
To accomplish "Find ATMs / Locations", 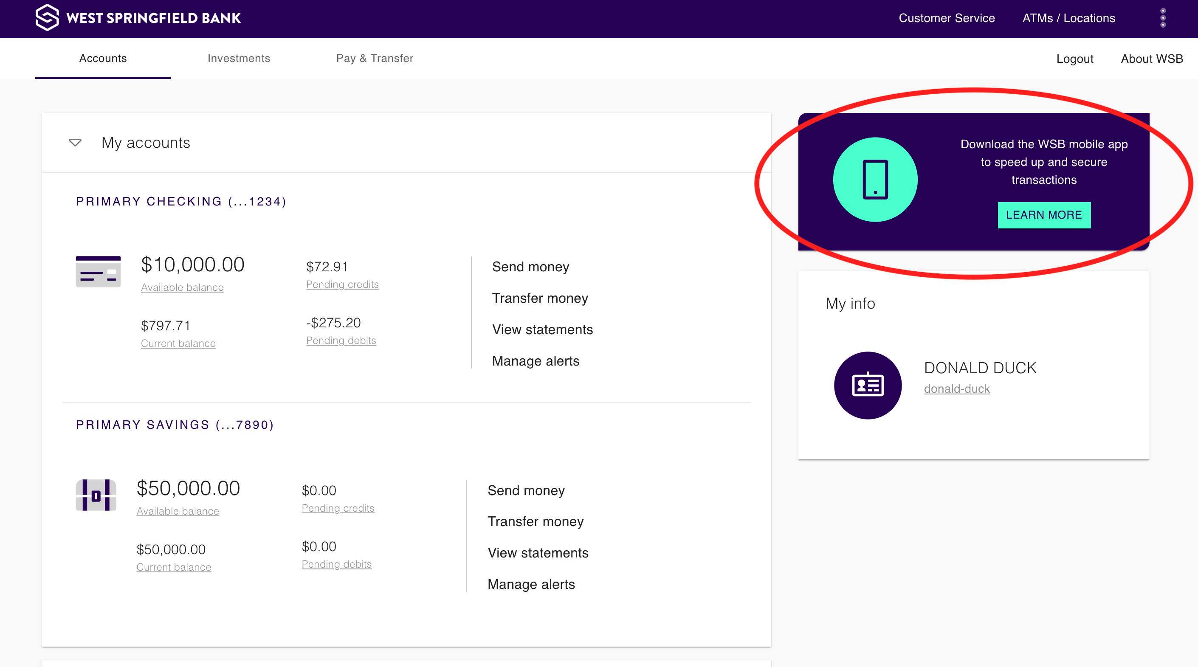I will [x=1069, y=18].
